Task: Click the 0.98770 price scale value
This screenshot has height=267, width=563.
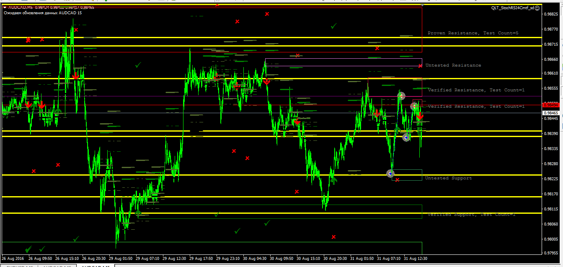Action: [x=550, y=29]
